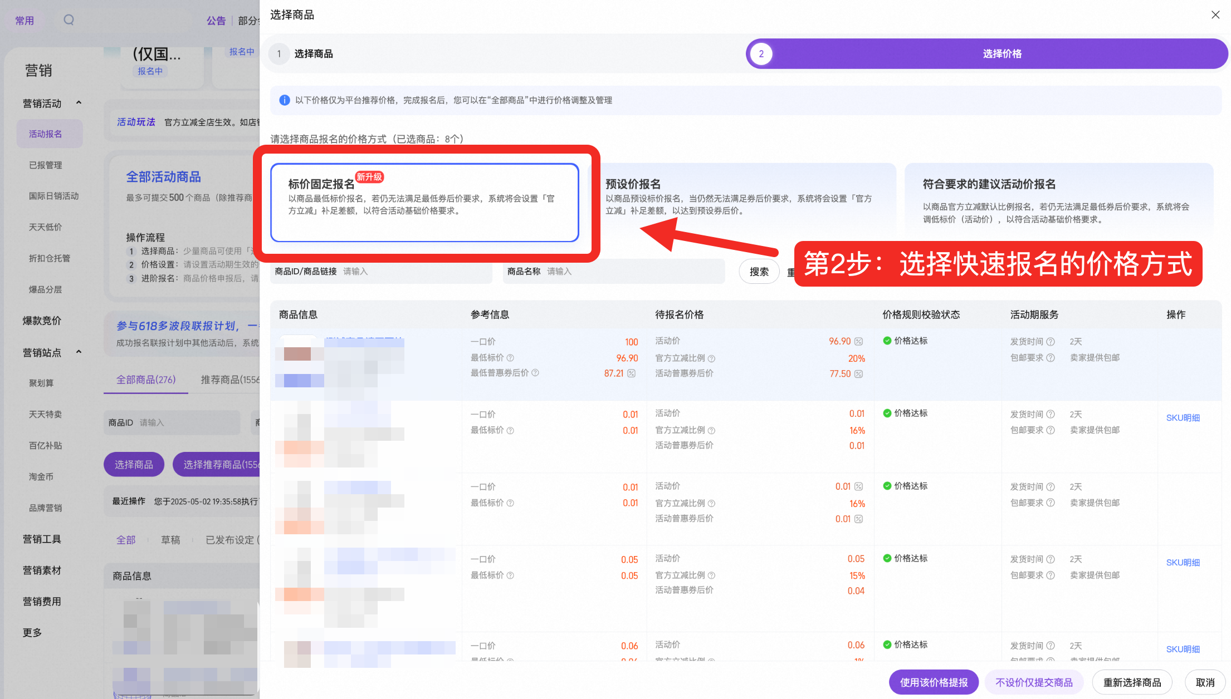
Task: Open 淘金币 in the sidebar
Action: [x=41, y=477]
